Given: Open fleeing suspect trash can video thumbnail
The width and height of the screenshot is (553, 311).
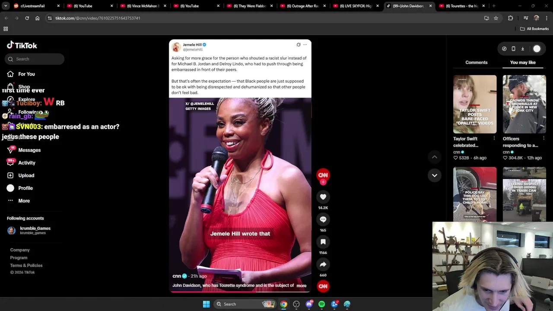Looking at the screenshot, I should tap(524, 194).
